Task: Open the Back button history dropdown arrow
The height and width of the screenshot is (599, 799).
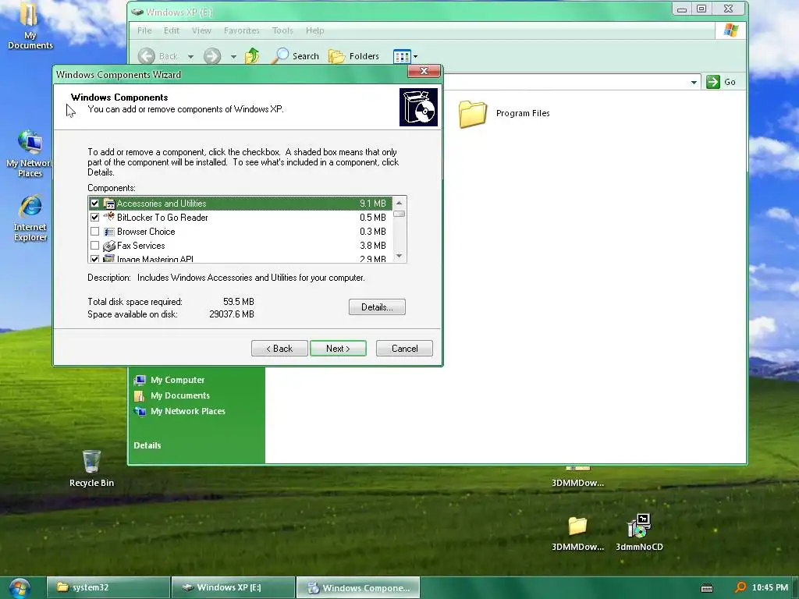Action: pyautogui.click(x=190, y=56)
